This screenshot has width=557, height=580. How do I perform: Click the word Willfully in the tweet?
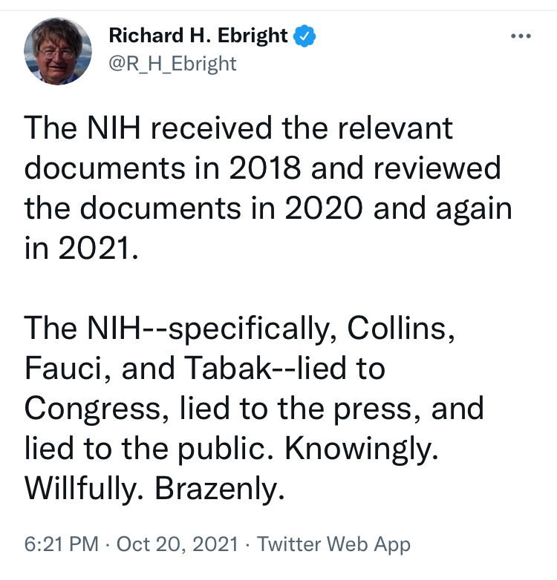tap(80, 489)
